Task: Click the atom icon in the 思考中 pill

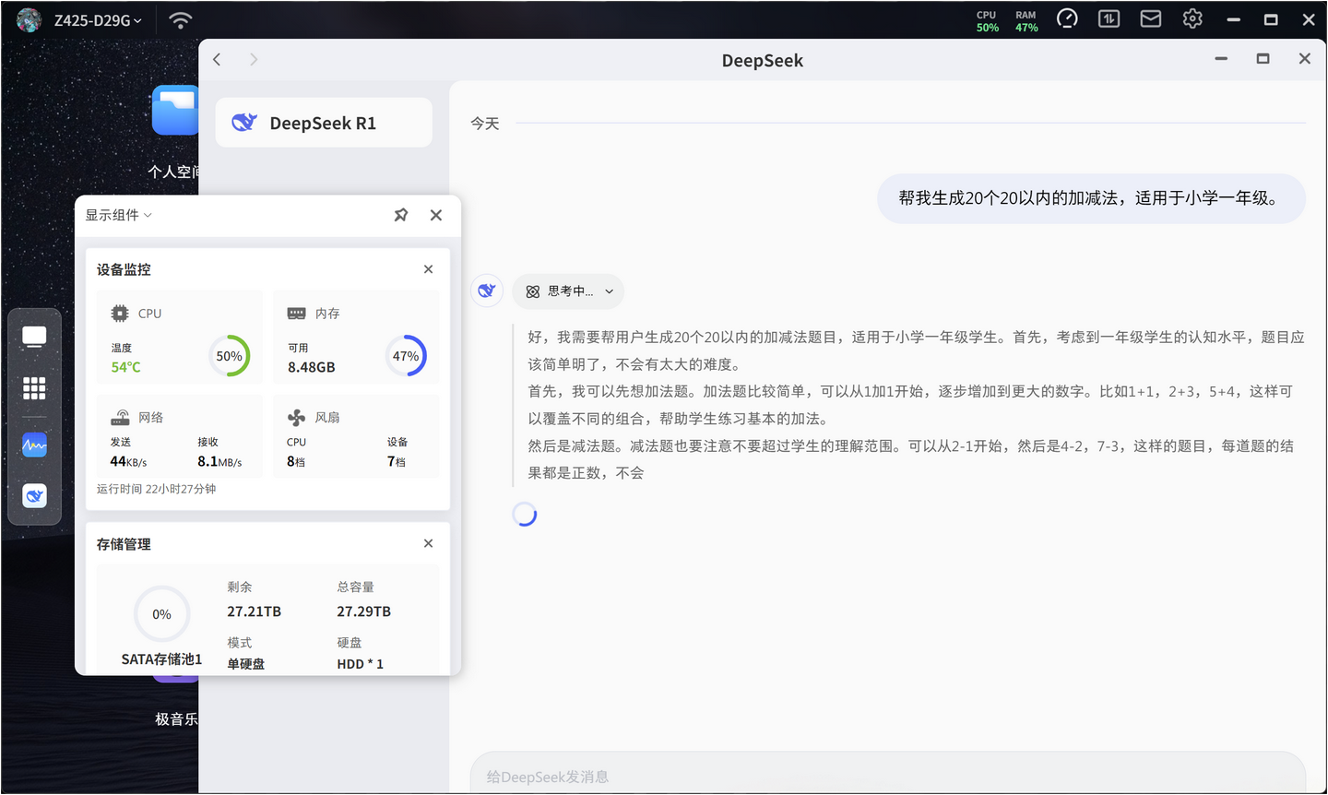Action: coord(532,291)
